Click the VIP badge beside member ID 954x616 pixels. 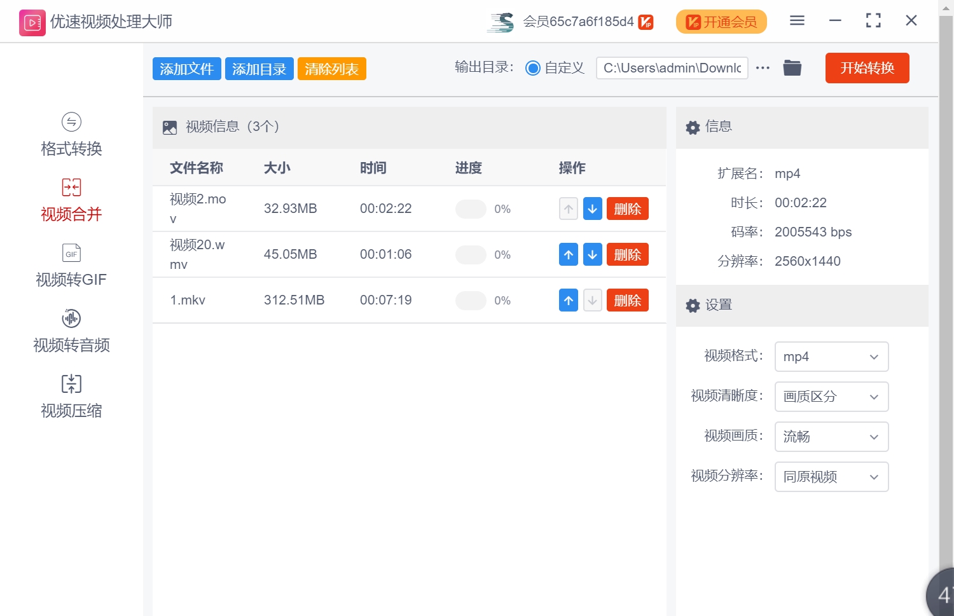point(646,22)
